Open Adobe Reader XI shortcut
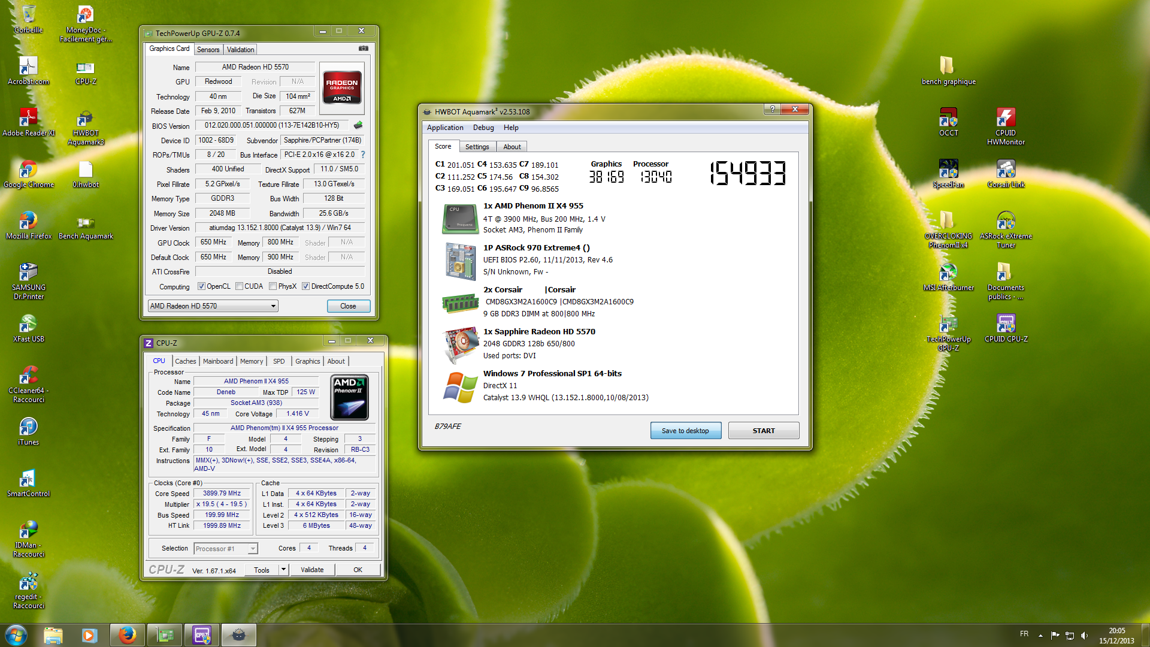This screenshot has width=1150, height=647. pos(28,122)
